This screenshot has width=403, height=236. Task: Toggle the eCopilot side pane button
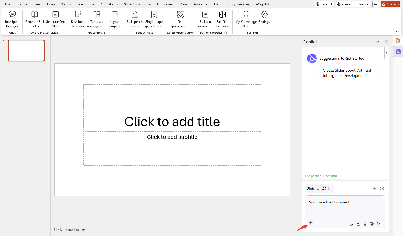click(398, 52)
